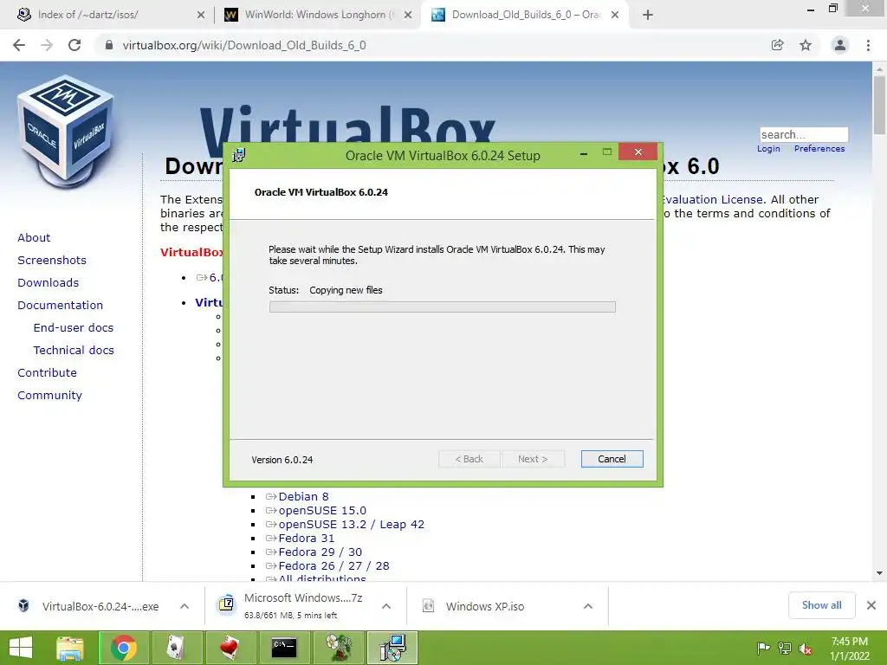Open Command Prompt taskbar icon
The image size is (887, 665).
point(283,648)
